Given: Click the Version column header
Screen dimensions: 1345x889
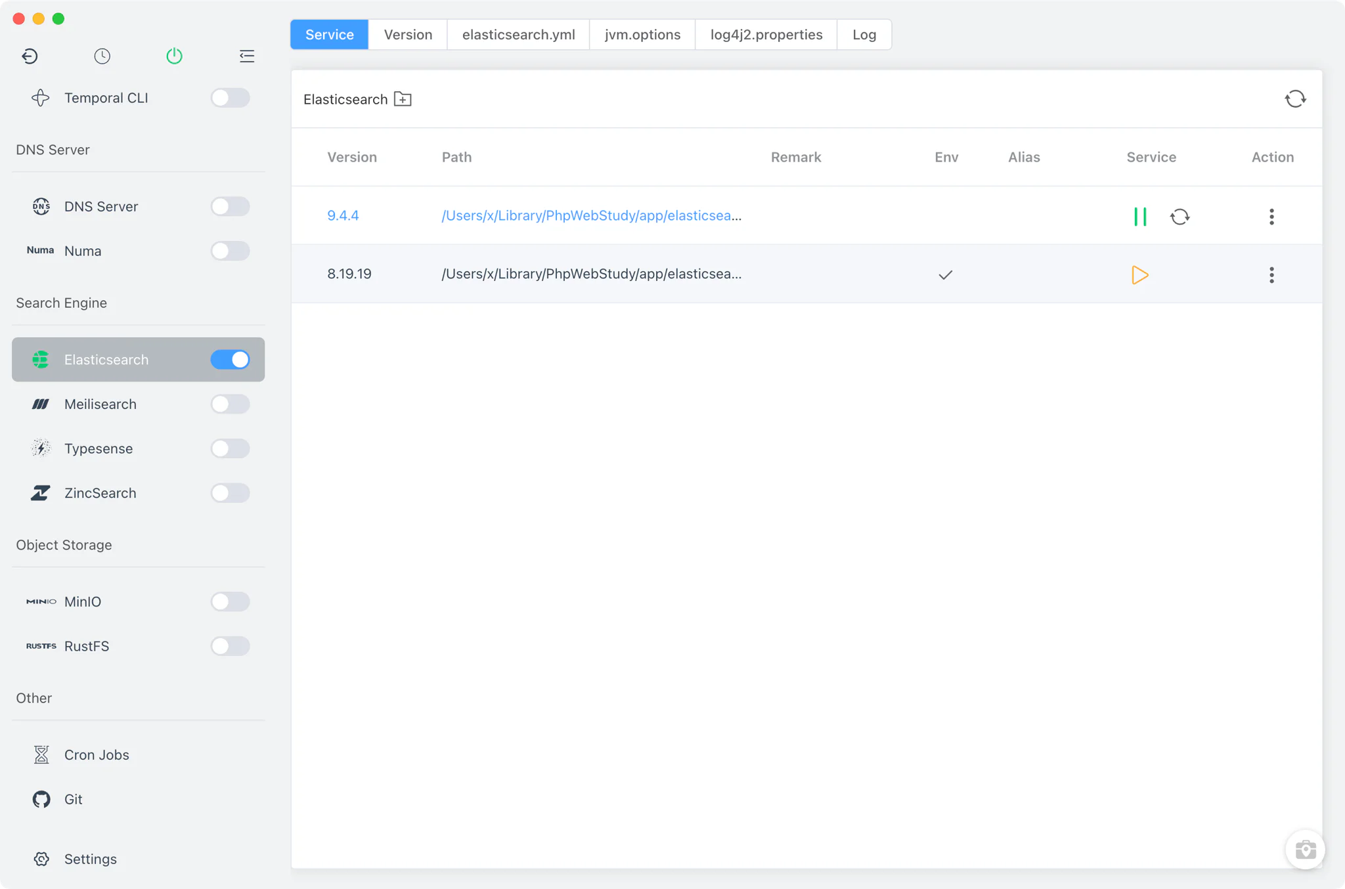Looking at the screenshot, I should coord(352,157).
